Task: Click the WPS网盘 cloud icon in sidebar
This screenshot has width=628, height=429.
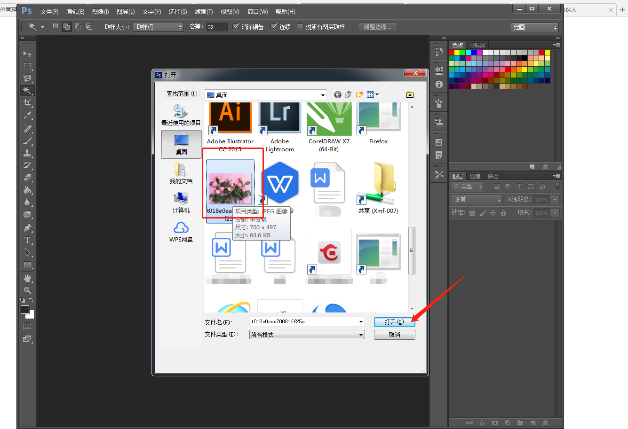Action: coord(181,228)
